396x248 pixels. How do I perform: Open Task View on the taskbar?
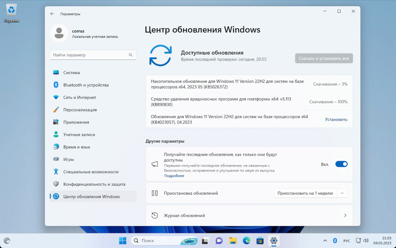tap(205, 241)
